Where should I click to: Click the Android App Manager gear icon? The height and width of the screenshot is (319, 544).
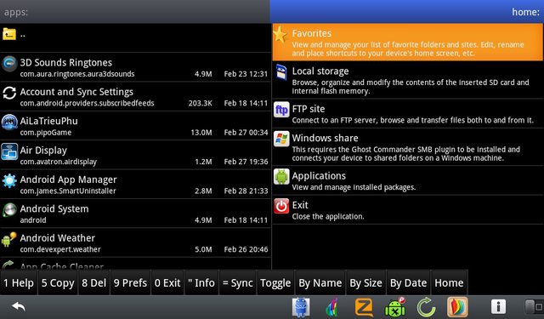click(9, 181)
